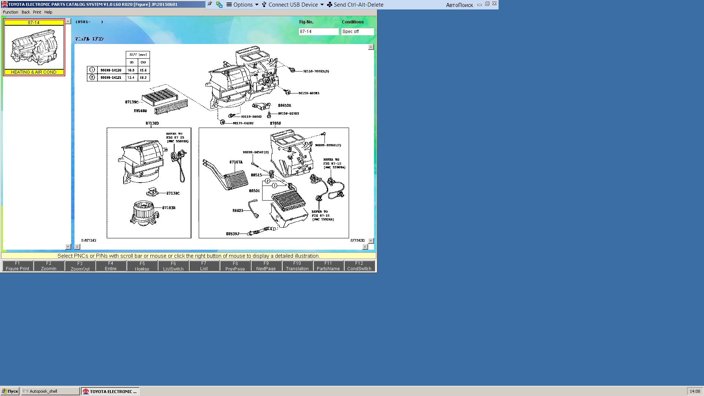Click F3 ZoomOut button

pyautogui.click(x=80, y=266)
